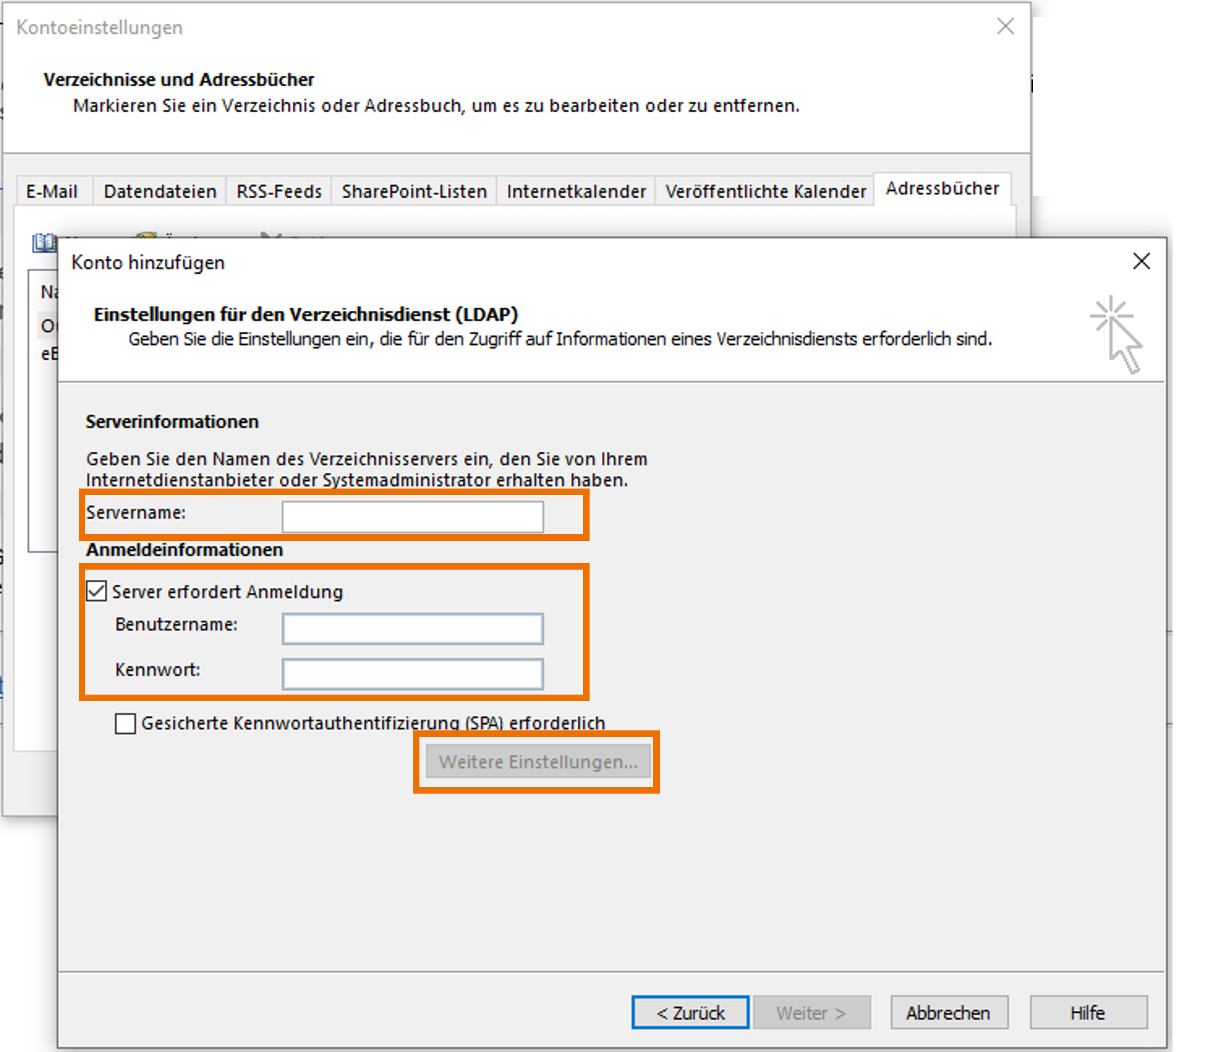Select the RSS-Feeds tab
Viewport: 1214px width, 1052px height.
(x=279, y=191)
